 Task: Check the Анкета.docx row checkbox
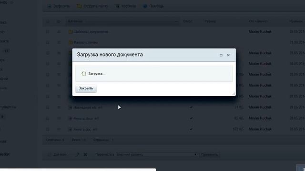pyautogui.click(x=48, y=118)
